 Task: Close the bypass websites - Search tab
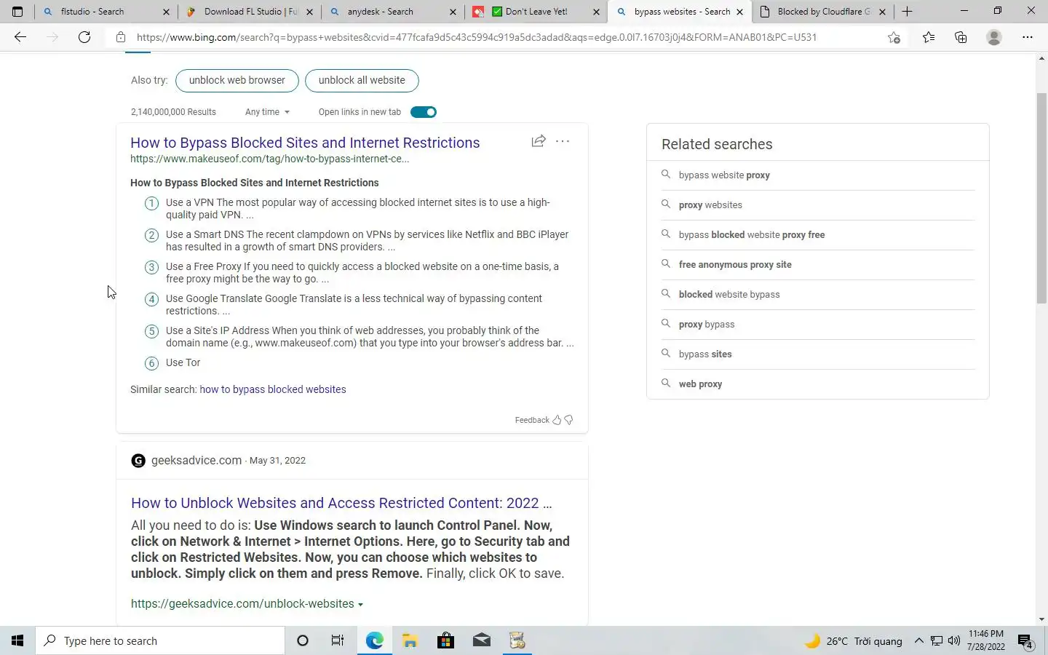(x=739, y=12)
